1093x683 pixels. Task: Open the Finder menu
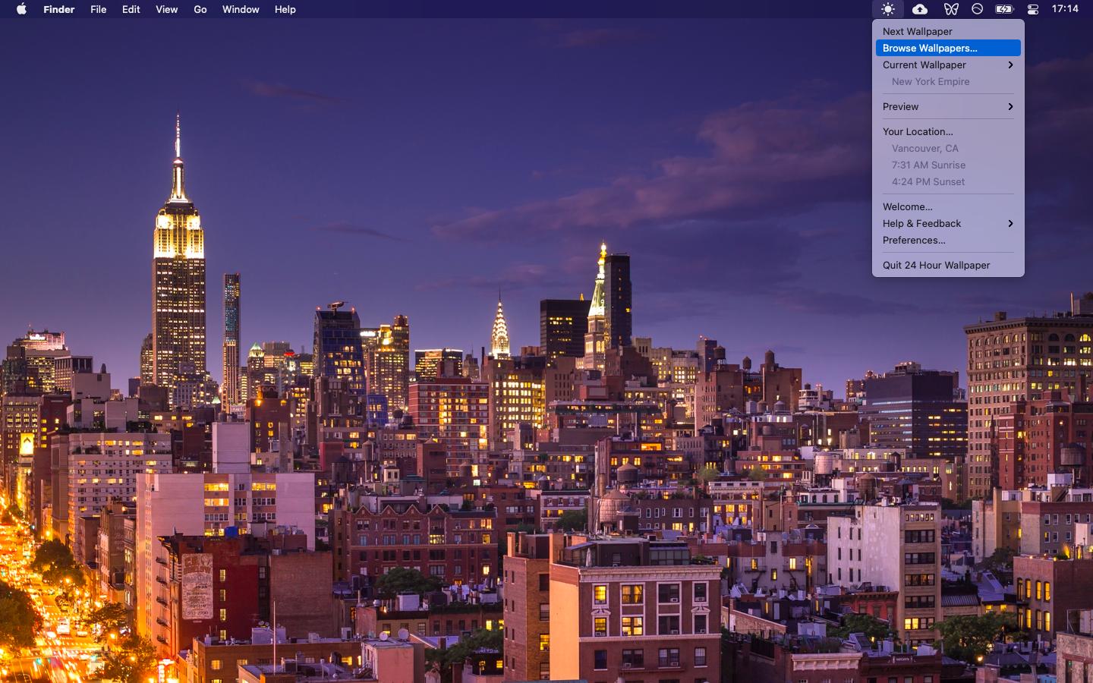pos(58,9)
